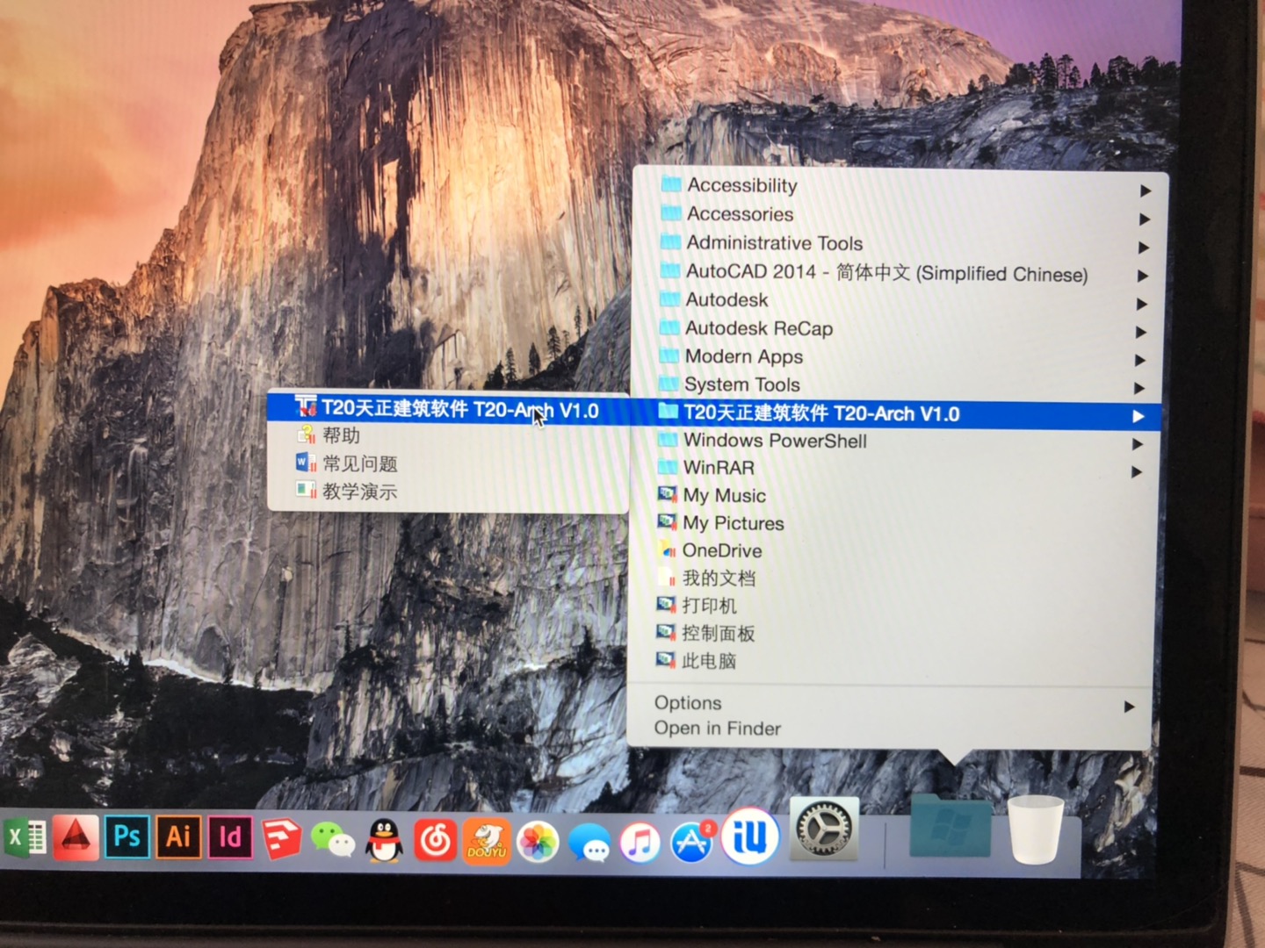Expand Autodesk ReCap submenu arrow

click(1141, 332)
